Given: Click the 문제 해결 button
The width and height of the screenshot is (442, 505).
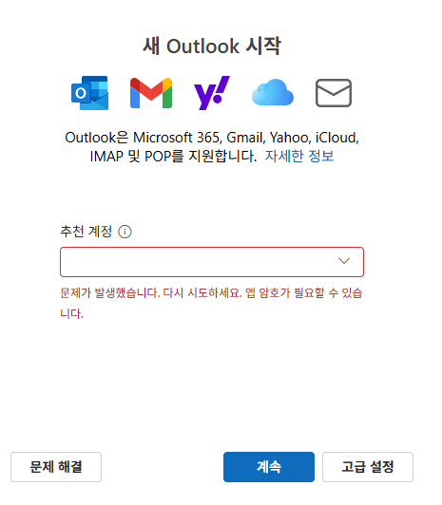Looking at the screenshot, I should 56,467.
